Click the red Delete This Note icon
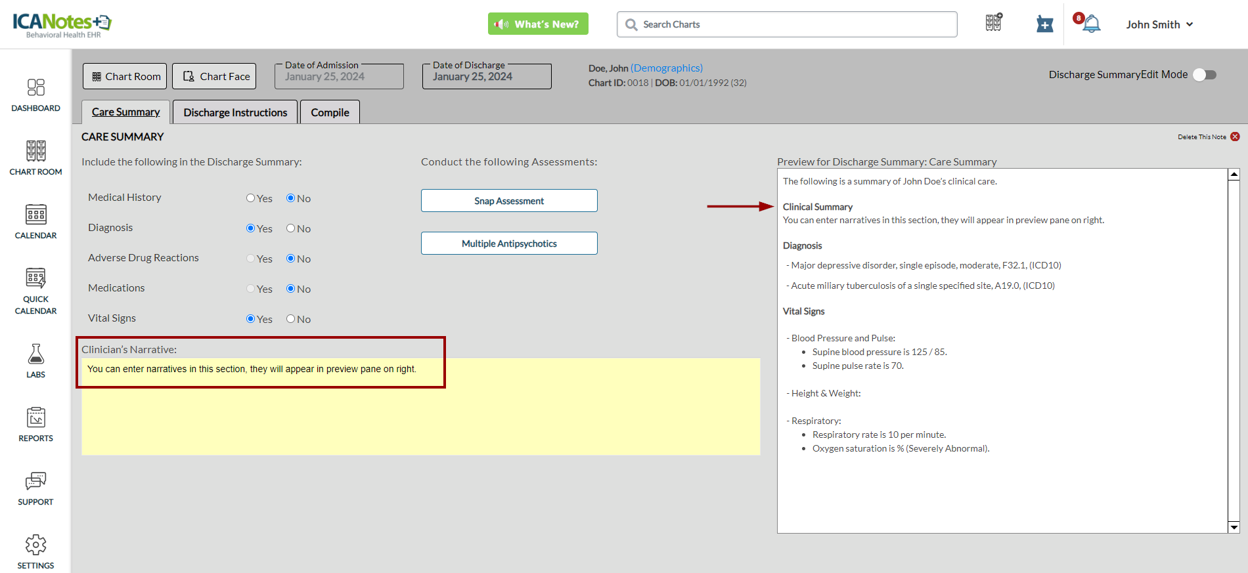The width and height of the screenshot is (1248, 573). pos(1235,137)
